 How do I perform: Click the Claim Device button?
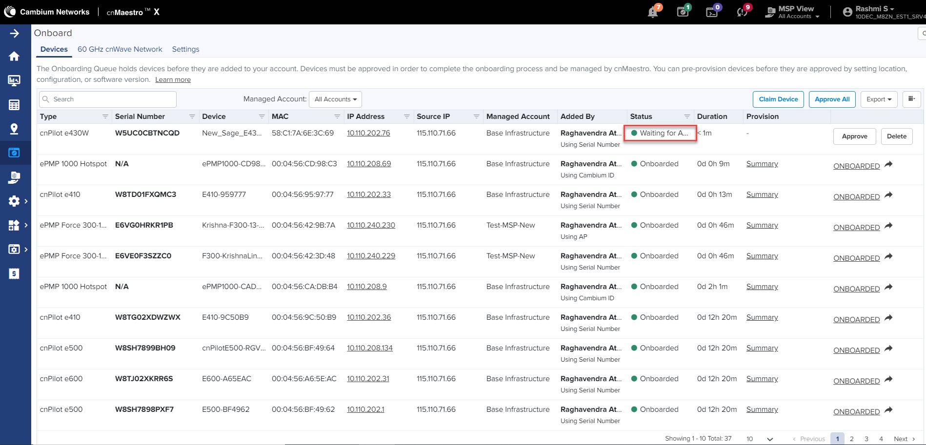pos(778,99)
